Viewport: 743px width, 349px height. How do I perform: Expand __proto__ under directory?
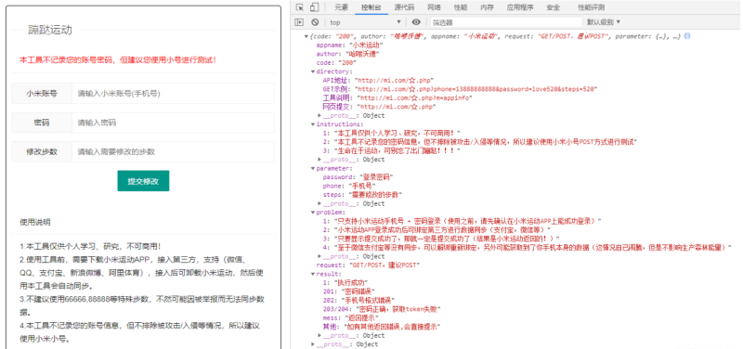[x=319, y=115]
